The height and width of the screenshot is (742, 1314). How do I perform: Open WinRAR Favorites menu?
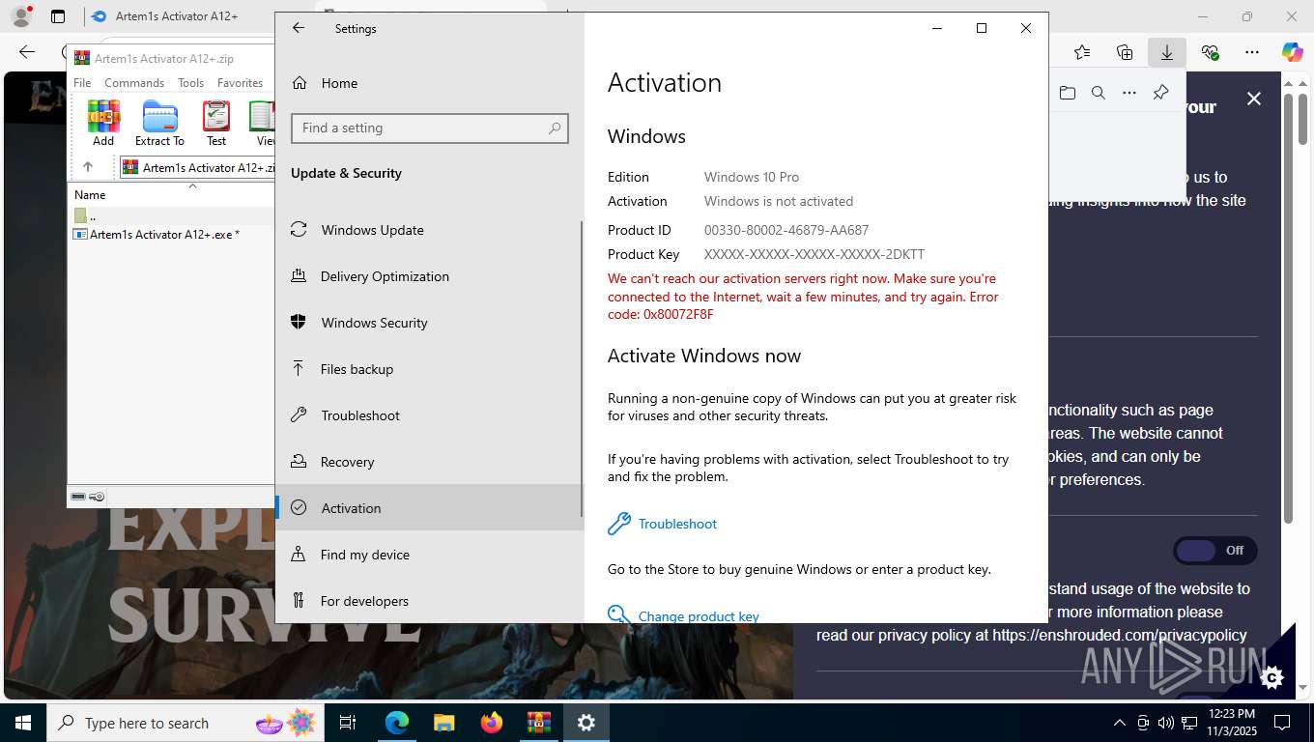[x=240, y=83]
